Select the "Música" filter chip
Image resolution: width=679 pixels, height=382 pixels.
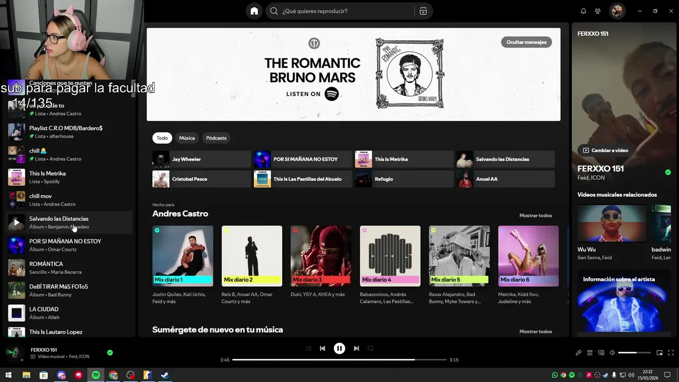pos(187,138)
